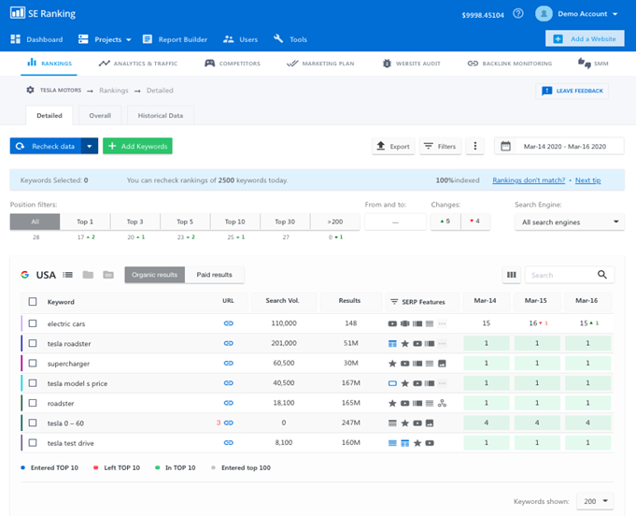
Task: Expand the Projects dropdown menu
Action: (105, 39)
